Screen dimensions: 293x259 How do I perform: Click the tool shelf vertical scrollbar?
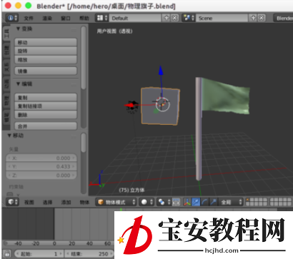(x=83, y=58)
